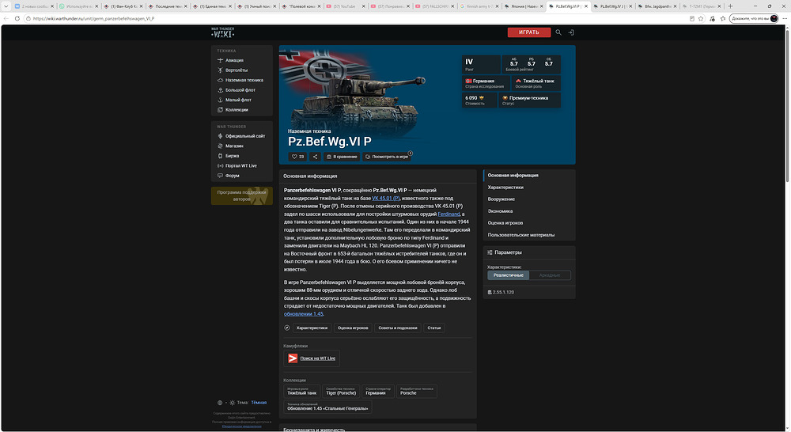Screen dimensions: 791x432
Task: Select Оценка игроков in right contents panel
Action: coord(505,222)
